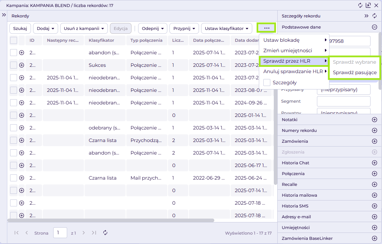
Task: Check the Mail przych... row checkbox
Action: pyautogui.click(x=14, y=178)
